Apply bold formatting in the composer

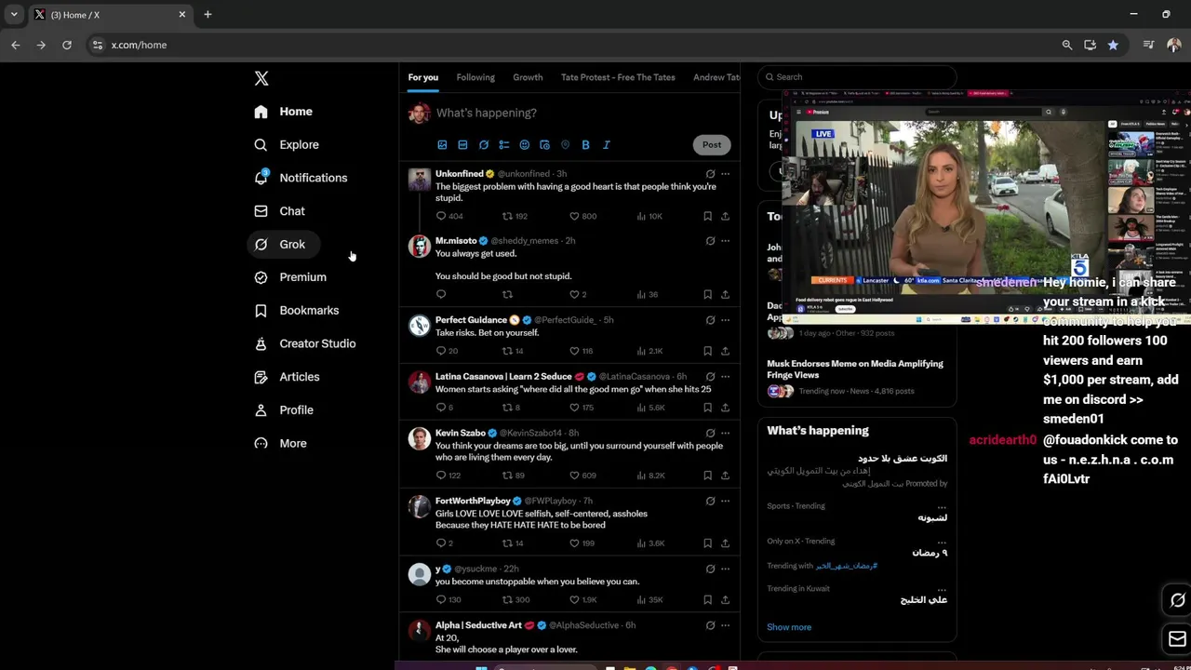point(585,145)
